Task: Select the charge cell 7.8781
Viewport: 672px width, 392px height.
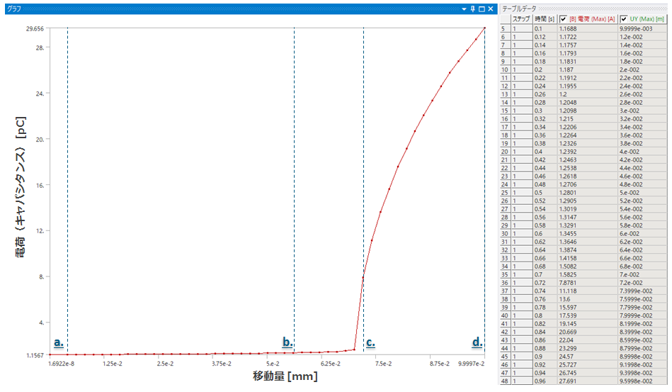Action: pyautogui.click(x=588, y=283)
